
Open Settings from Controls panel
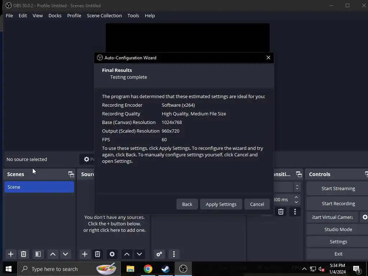pos(338,241)
